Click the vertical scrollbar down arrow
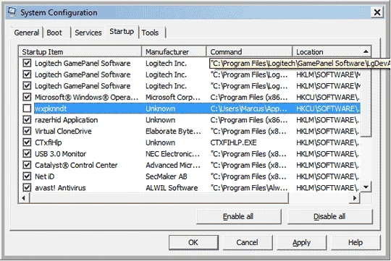This screenshot has height=261, width=391. click(x=366, y=187)
